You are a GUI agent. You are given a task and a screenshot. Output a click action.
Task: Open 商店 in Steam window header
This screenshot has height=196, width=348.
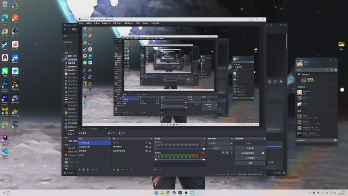[x=74, y=29]
